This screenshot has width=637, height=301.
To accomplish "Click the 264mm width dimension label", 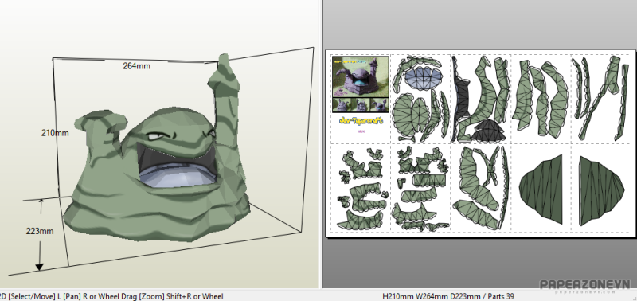I will [136, 66].
